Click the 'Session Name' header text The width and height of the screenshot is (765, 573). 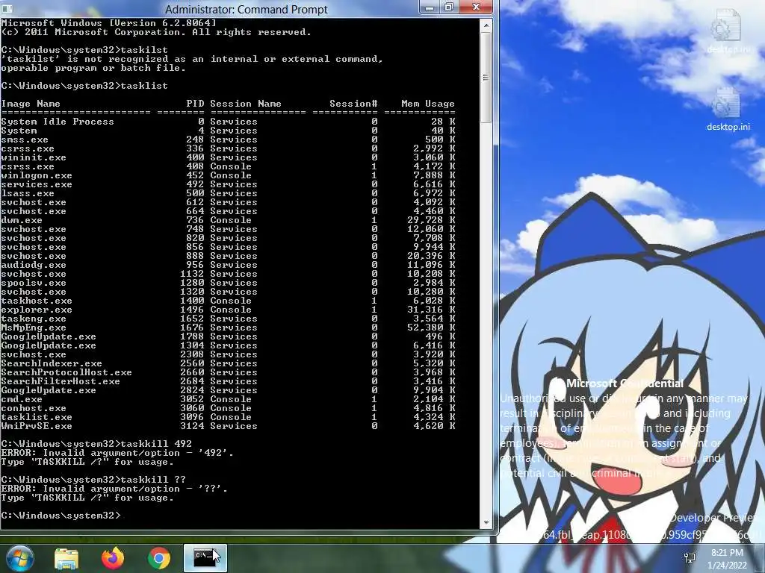click(x=245, y=104)
